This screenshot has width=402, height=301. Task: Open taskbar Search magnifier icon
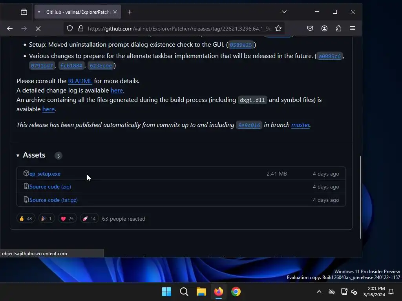coord(184,292)
